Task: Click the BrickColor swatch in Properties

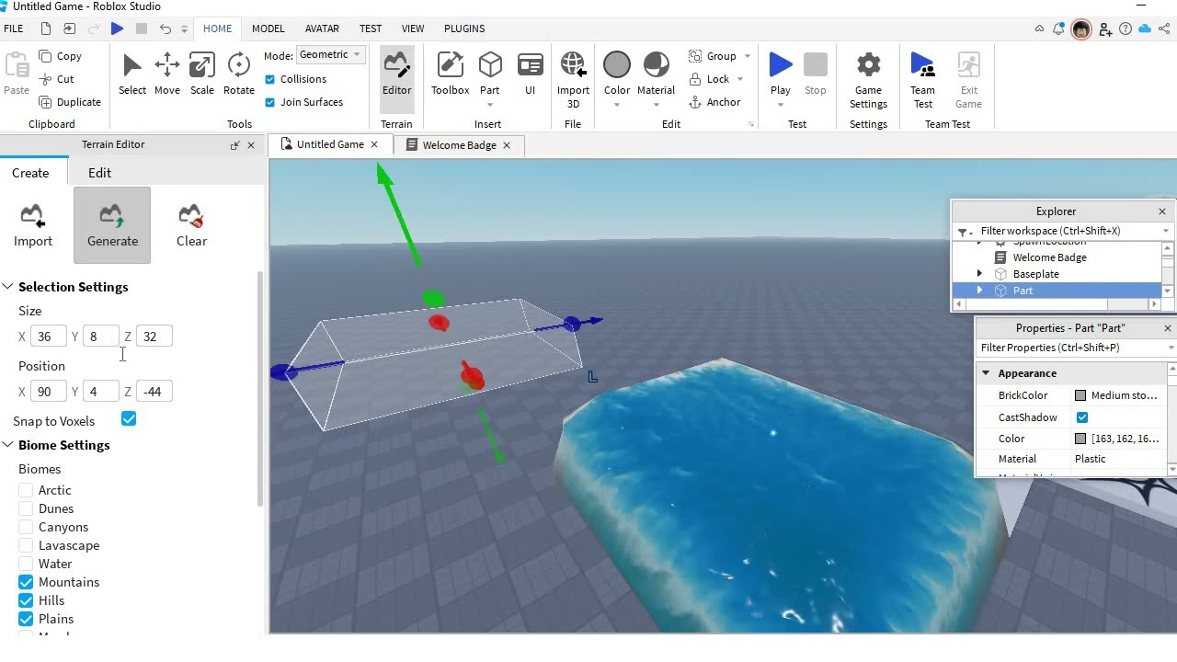Action: 1080,395
